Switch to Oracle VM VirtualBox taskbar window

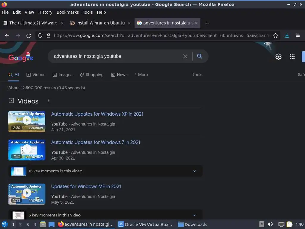click(x=146, y=224)
